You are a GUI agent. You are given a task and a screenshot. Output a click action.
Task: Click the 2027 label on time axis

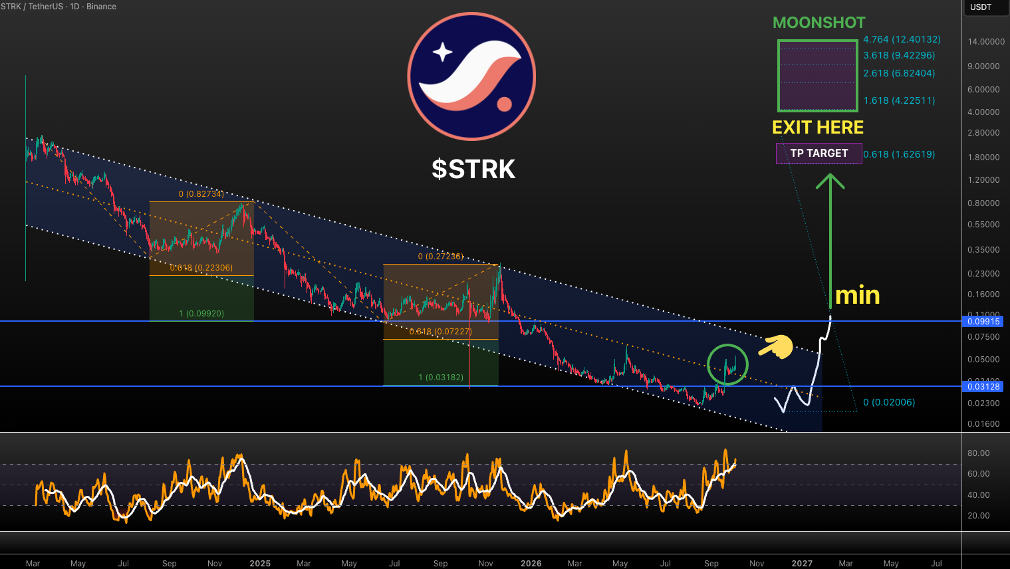(x=802, y=564)
